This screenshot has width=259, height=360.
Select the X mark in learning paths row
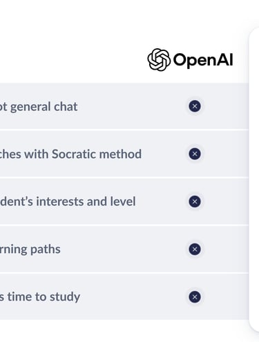click(195, 249)
